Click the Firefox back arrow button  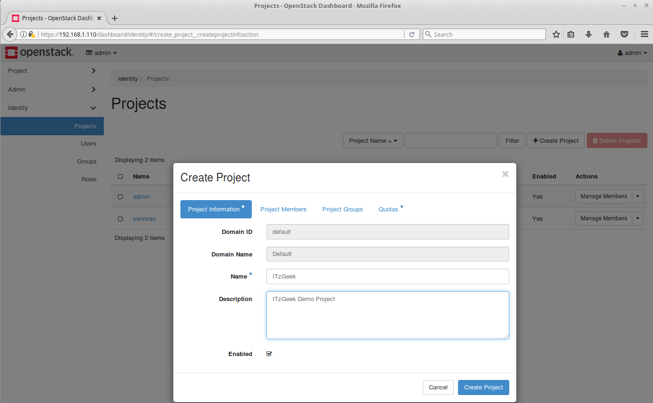(10, 34)
